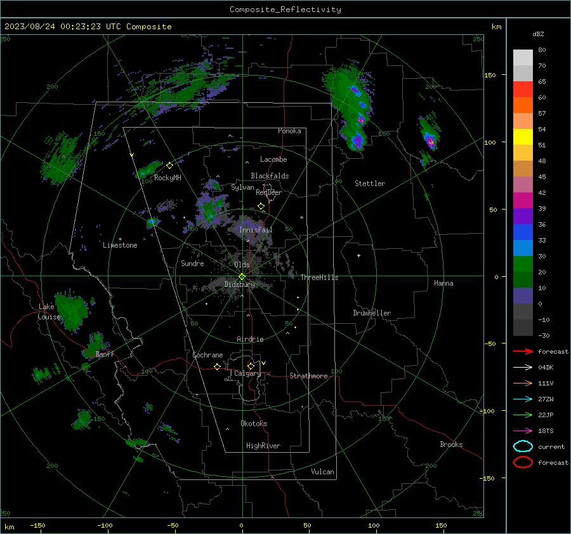Click the Lake Louise label
The image size is (571, 534).
click(x=49, y=312)
